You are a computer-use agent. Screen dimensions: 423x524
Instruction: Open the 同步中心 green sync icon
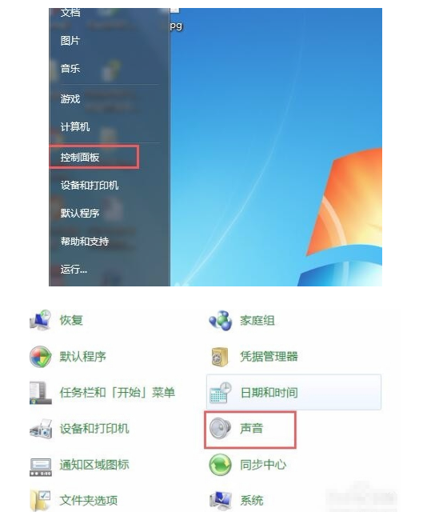(x=220, y=465)
